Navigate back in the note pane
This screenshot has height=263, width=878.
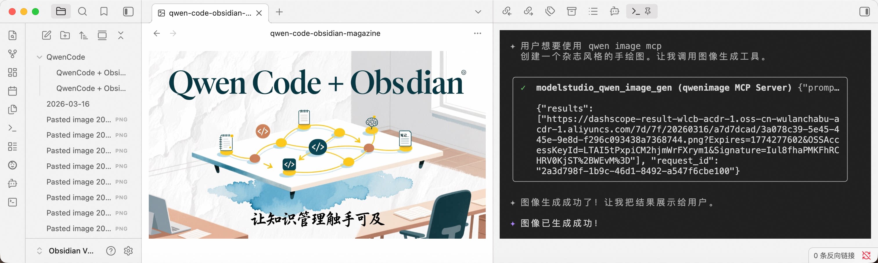coord(157,33)
